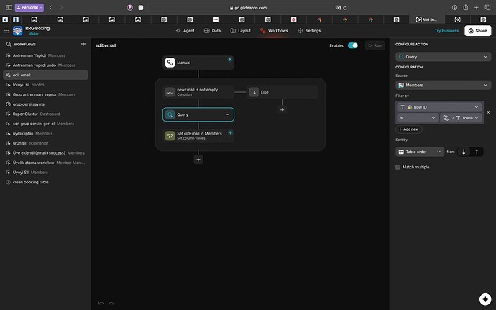The height and width of the screenshot is (310, 496).
Task: Select the Set oldEmail in Members node
Action: (198, 135)
